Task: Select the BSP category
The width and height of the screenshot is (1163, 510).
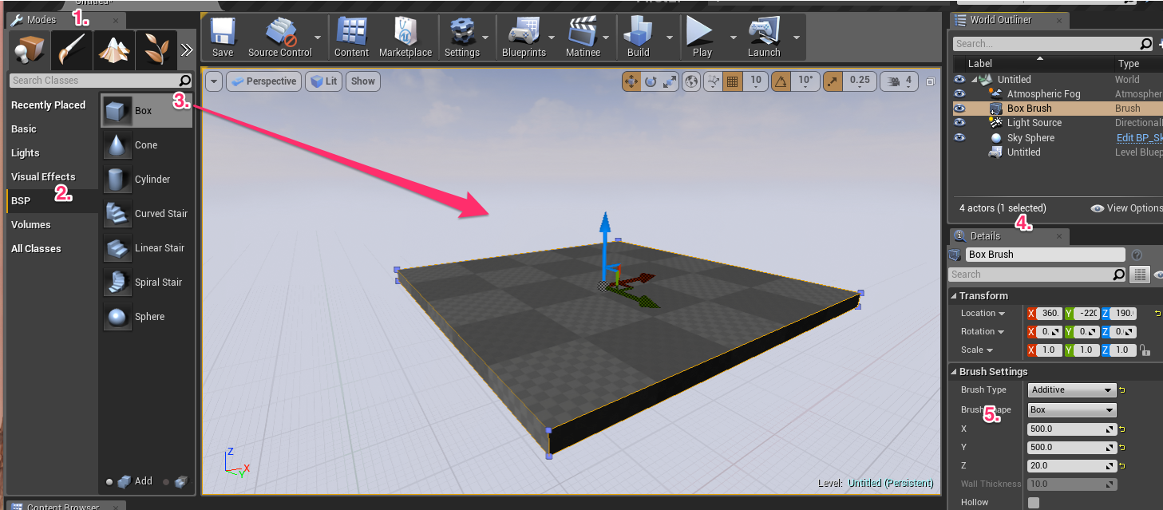Action: click(x=21, y=201)
